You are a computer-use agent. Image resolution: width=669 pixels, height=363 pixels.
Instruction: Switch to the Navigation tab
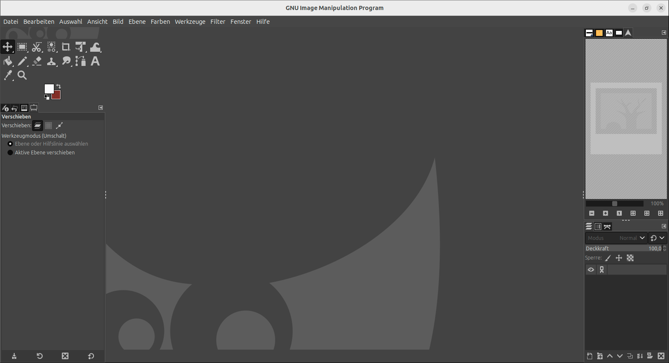point(628,33)
